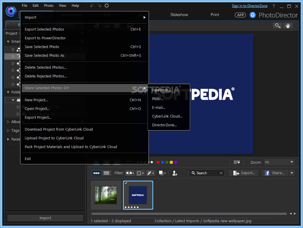
Task: Open the edited photos filter dropdown
Action: coord(150,173)
